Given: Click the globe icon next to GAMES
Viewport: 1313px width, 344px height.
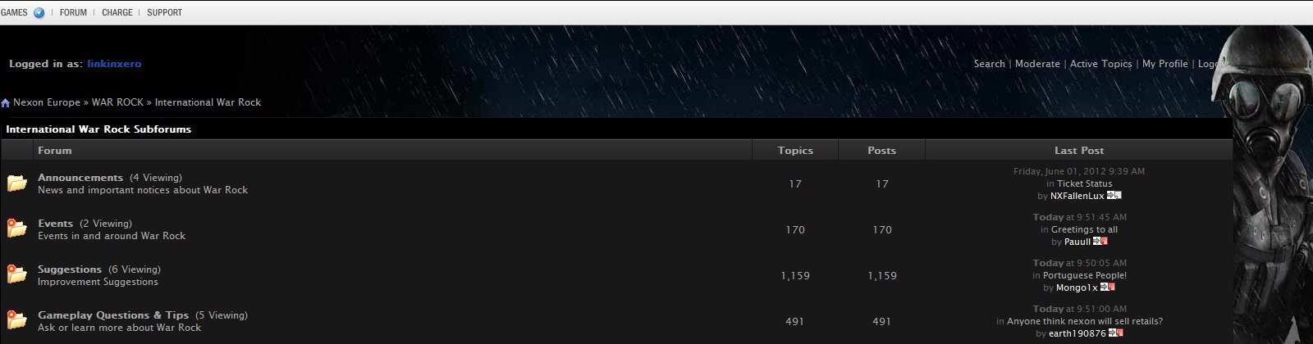Looking at the screenshot, I should (39, 13).
